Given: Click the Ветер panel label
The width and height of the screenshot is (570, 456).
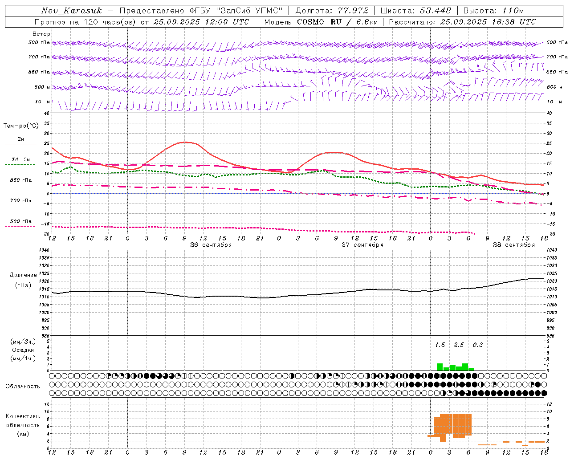Looking at the screenshot, I should (41, 34).
